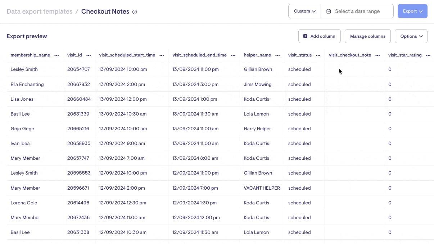This screenshot has width=434, height=244.
Task: Open visit_scheduled_end_time column ellipsis menu
Action: coord(233,55)
